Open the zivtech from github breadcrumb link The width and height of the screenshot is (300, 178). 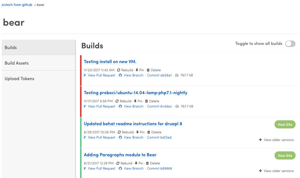[x=17, y=5]
